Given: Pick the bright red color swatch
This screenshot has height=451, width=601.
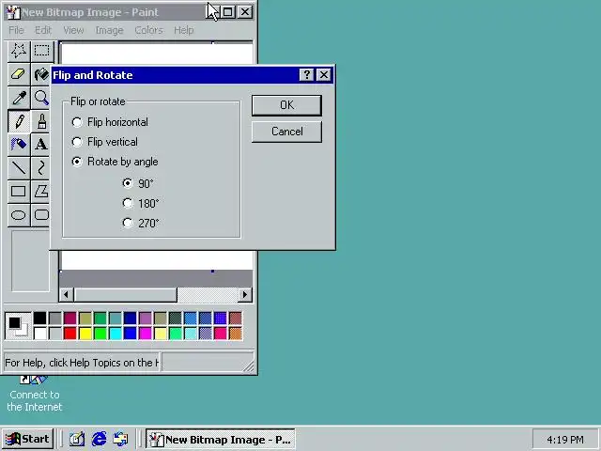Looking at the screenshot, I should click(x=69, y=334).
